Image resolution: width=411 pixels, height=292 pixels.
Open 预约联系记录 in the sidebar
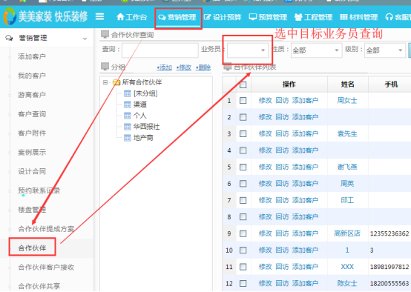[x=39, y=190]
